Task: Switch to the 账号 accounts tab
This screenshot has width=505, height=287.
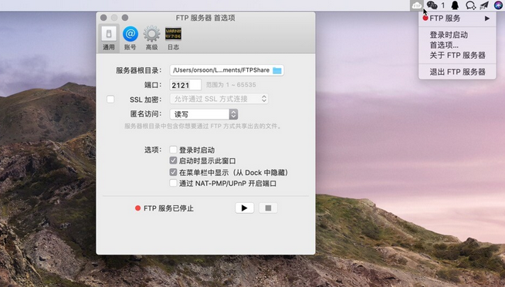Action: [130, 38]
